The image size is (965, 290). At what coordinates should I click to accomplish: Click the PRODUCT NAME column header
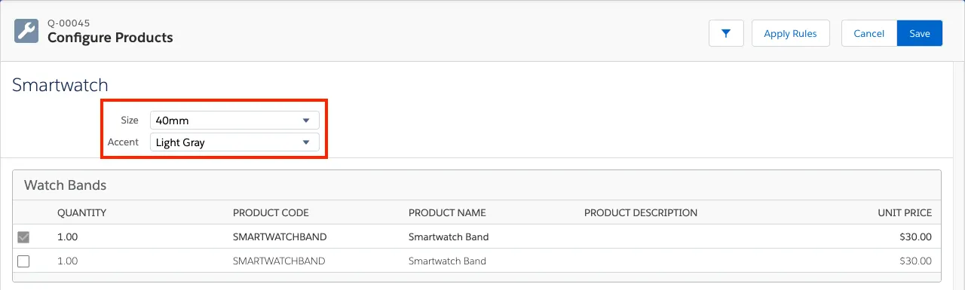447,212
